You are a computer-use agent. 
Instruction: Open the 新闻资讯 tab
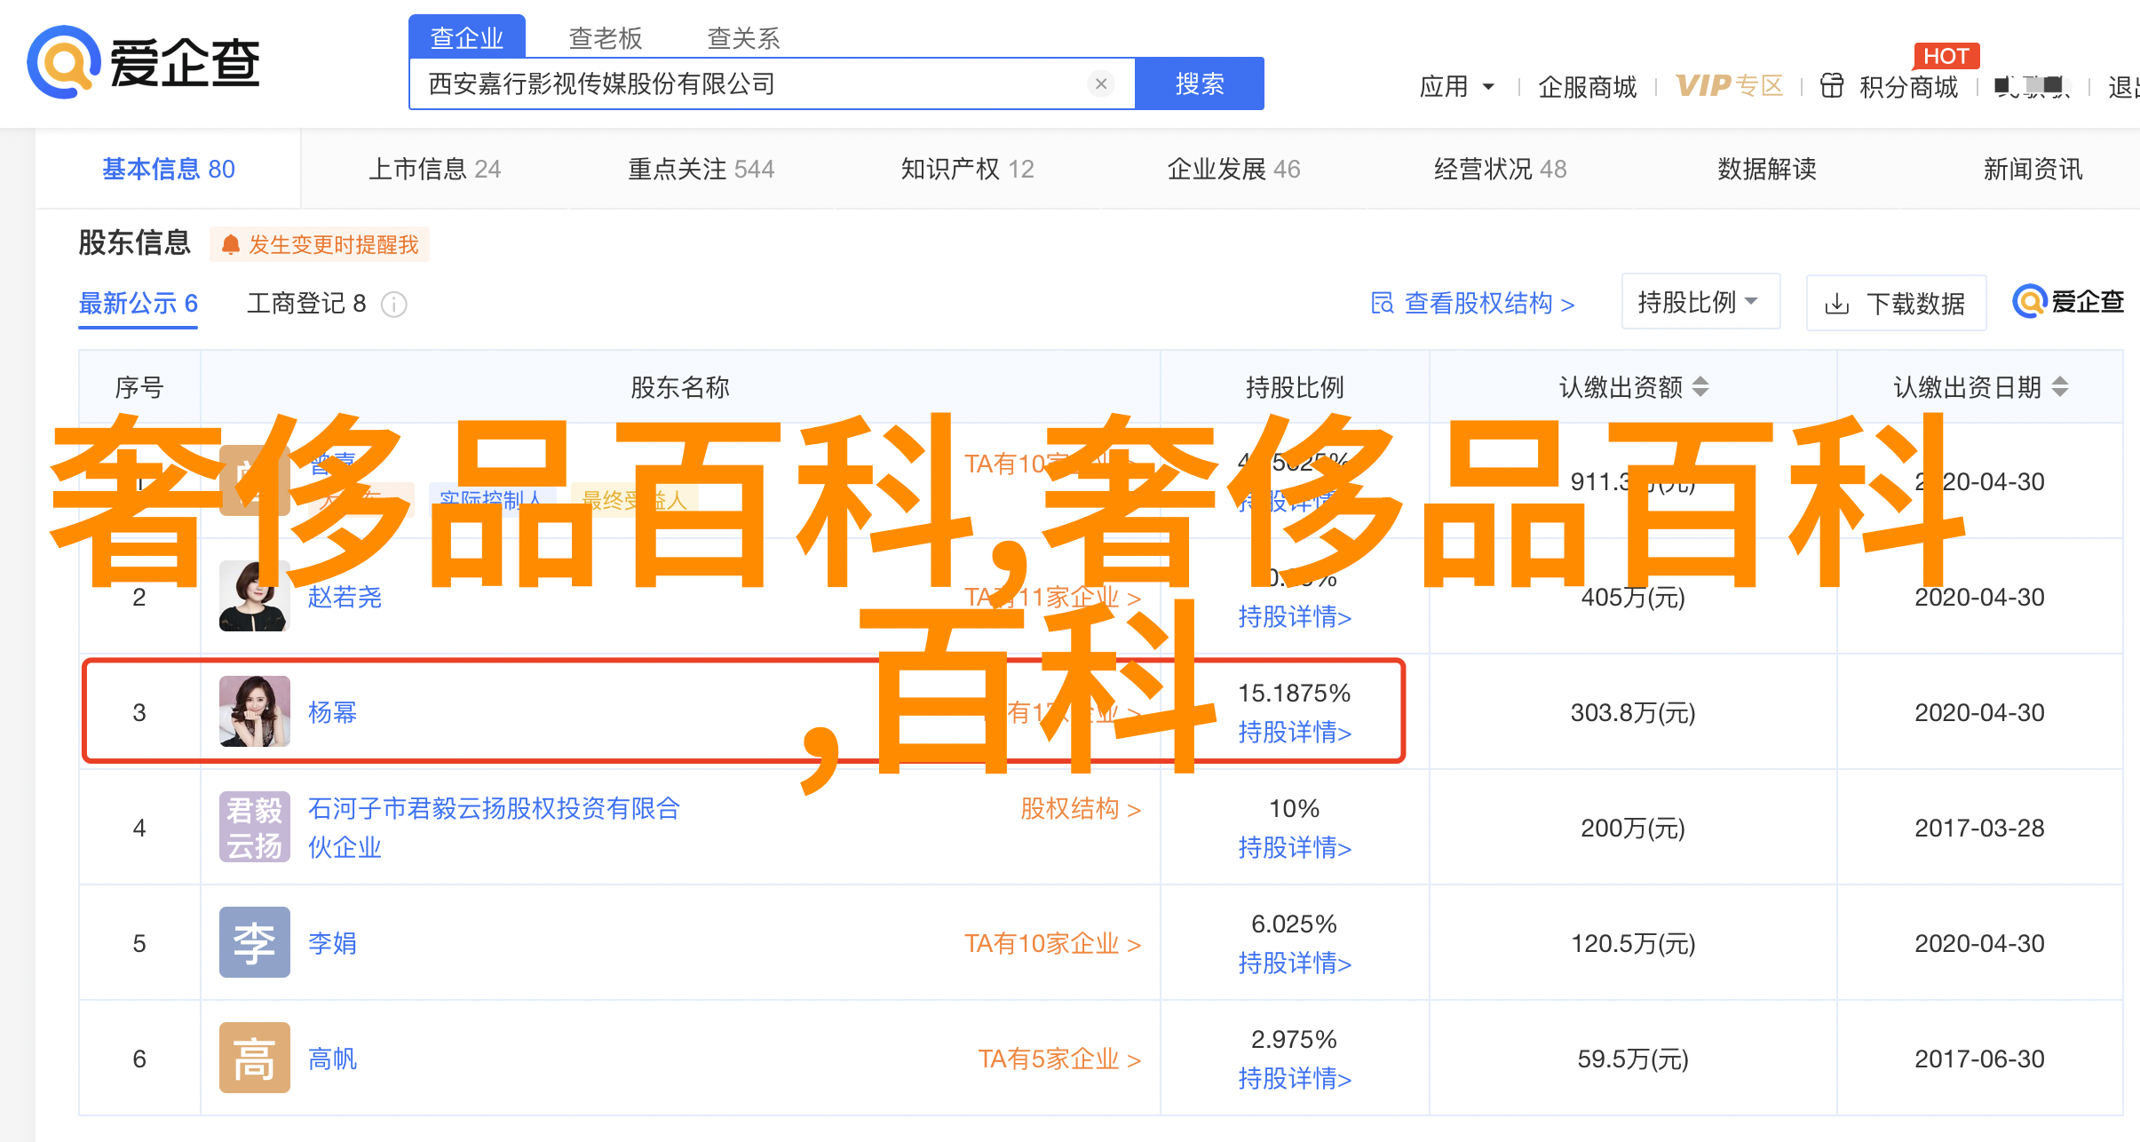click(x=2033, y=169)
